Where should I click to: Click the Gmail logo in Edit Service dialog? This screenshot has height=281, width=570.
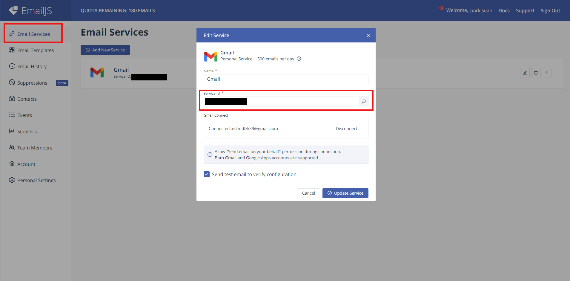coord(211,56)
